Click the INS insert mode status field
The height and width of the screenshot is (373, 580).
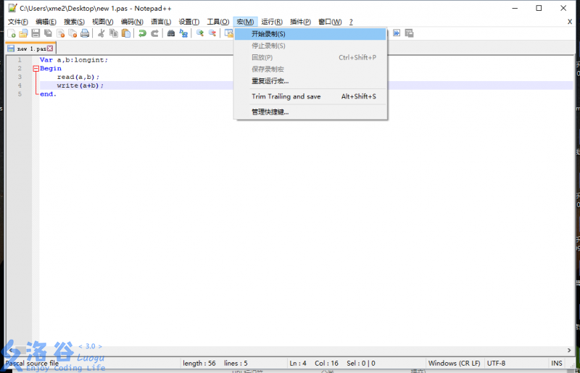(x=557, y=364)
